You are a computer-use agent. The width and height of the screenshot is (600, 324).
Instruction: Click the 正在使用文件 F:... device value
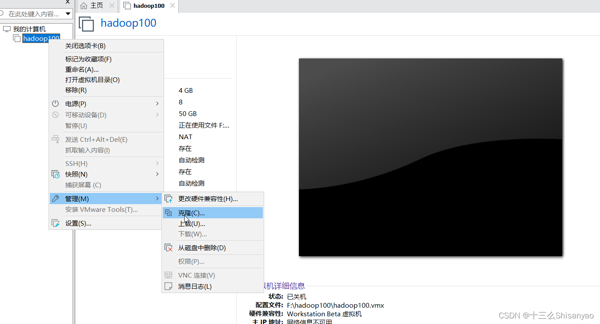(x=204, y=125)
